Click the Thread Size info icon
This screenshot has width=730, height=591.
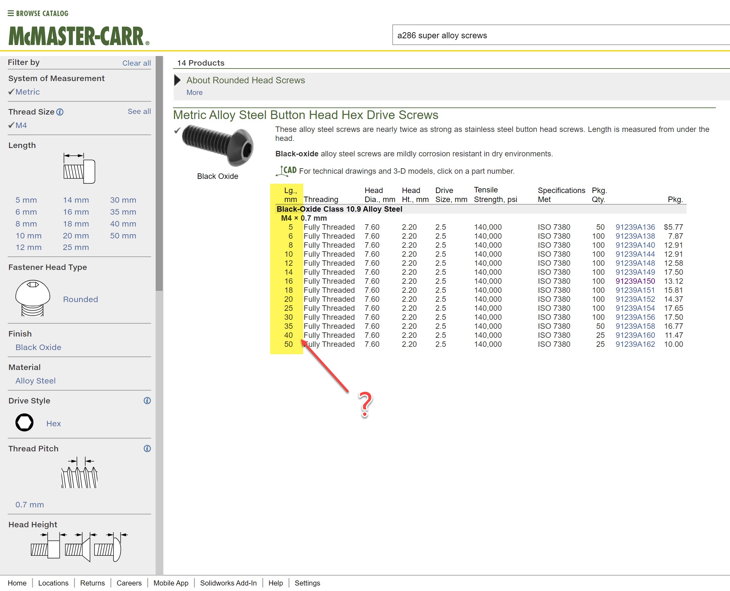60,112
